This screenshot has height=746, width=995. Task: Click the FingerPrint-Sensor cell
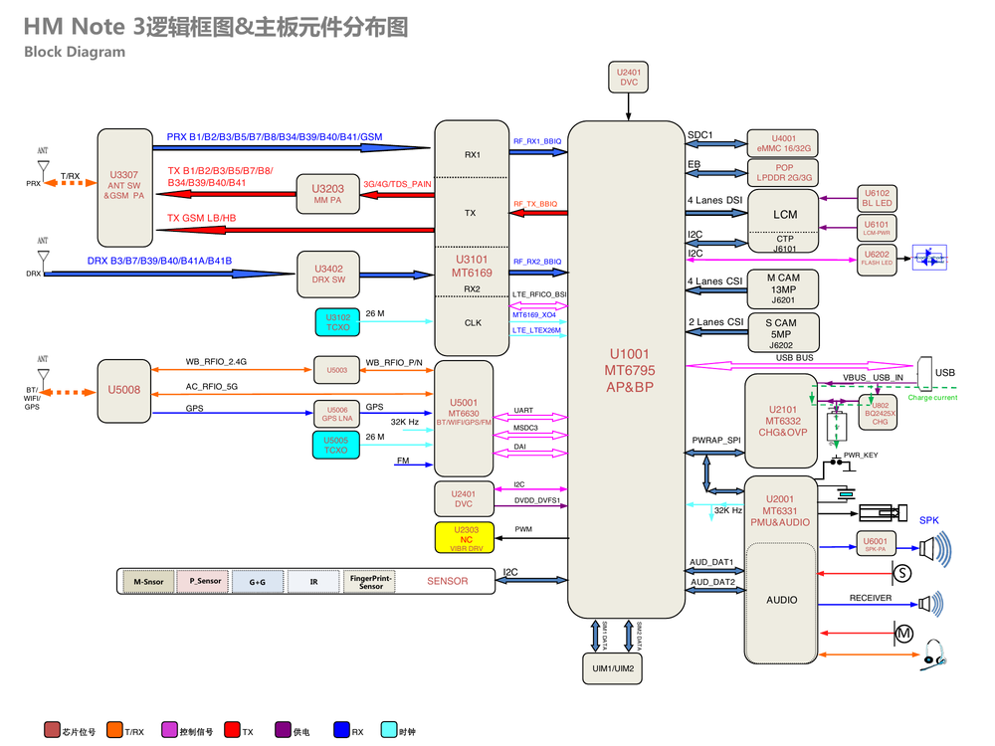point(369,582)
